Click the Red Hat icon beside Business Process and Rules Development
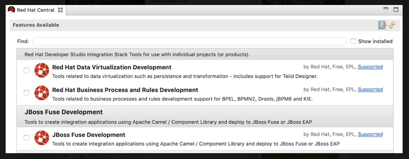 coord(42,93)
